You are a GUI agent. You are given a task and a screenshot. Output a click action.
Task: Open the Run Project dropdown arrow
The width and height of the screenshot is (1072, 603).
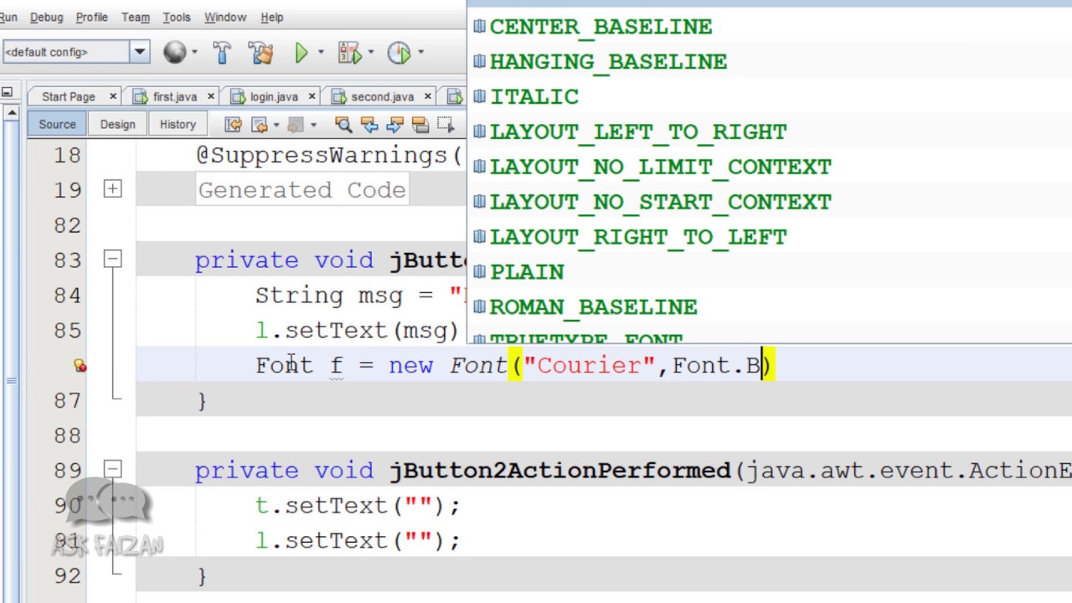pyautogui.click(x=321, y=53)
